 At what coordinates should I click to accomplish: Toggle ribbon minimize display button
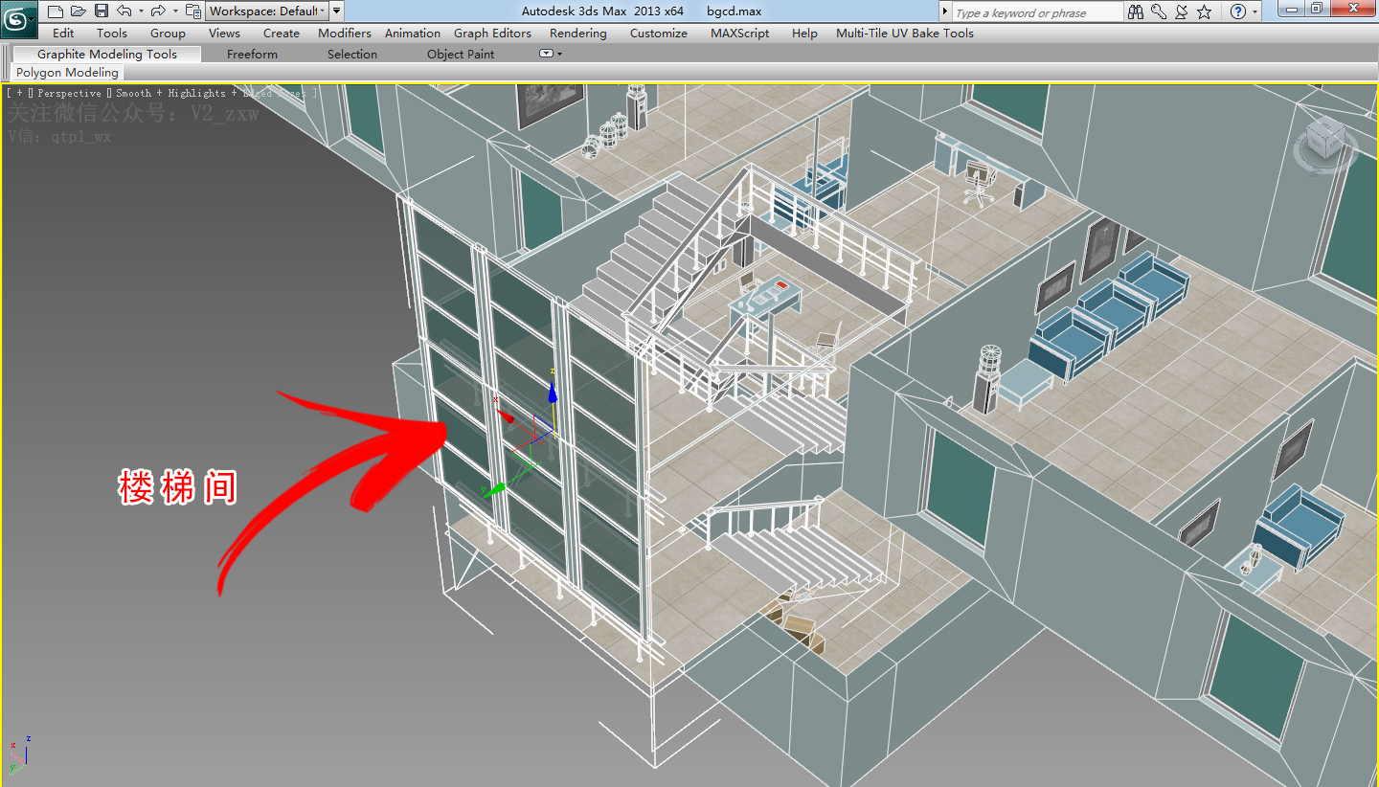pos(547,54)
